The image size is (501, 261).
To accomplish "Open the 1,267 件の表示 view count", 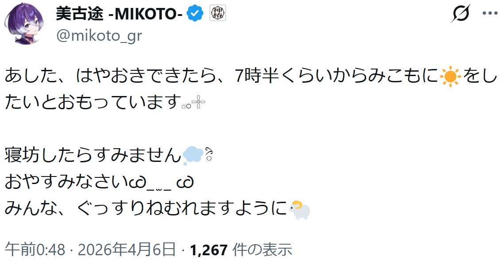I will click(241, 250).
